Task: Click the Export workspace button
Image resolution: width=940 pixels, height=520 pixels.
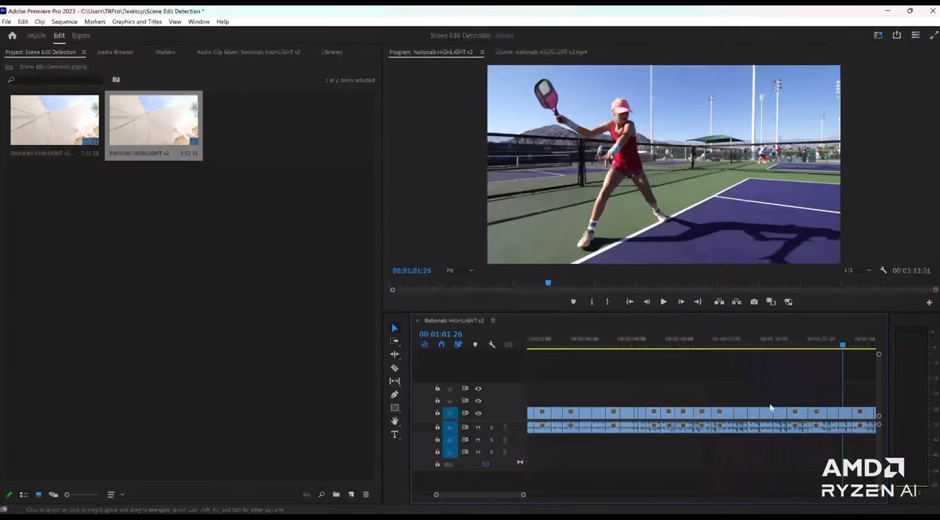Action: point(81,36)
